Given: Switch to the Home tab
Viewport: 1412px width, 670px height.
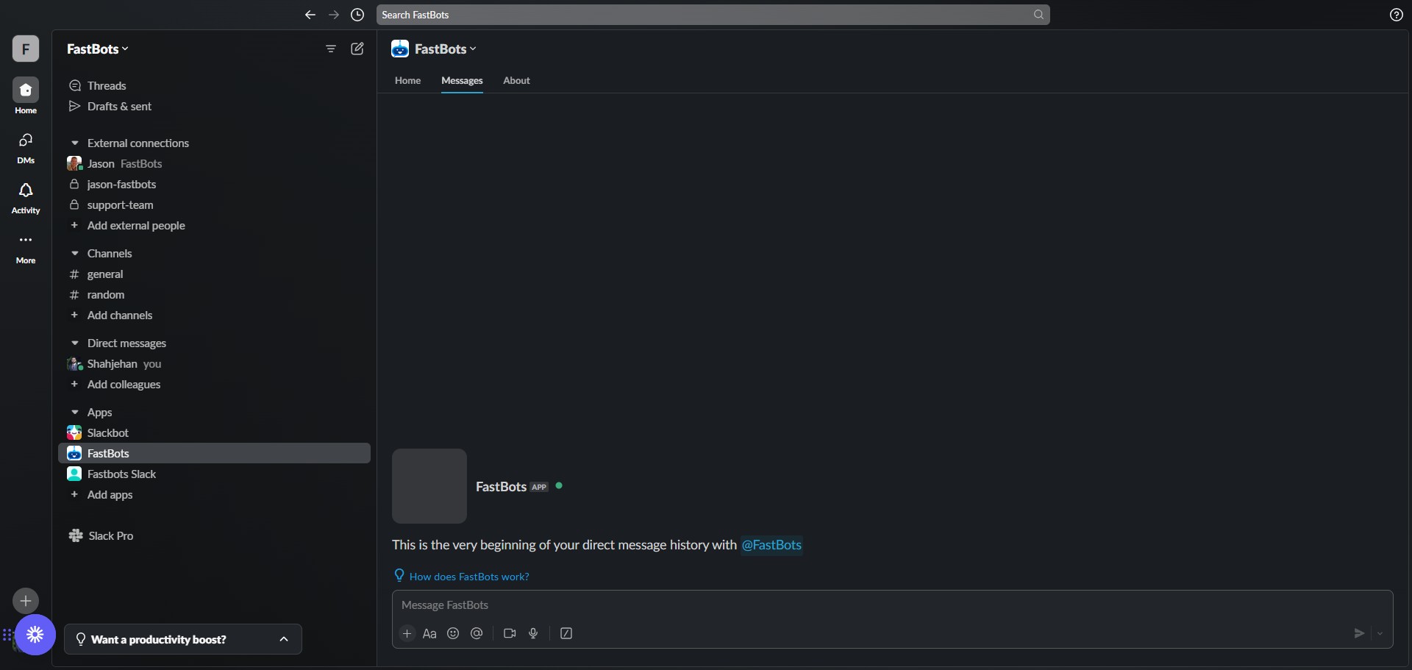Looking at the screenshot, I should click(x=407, y=80).
